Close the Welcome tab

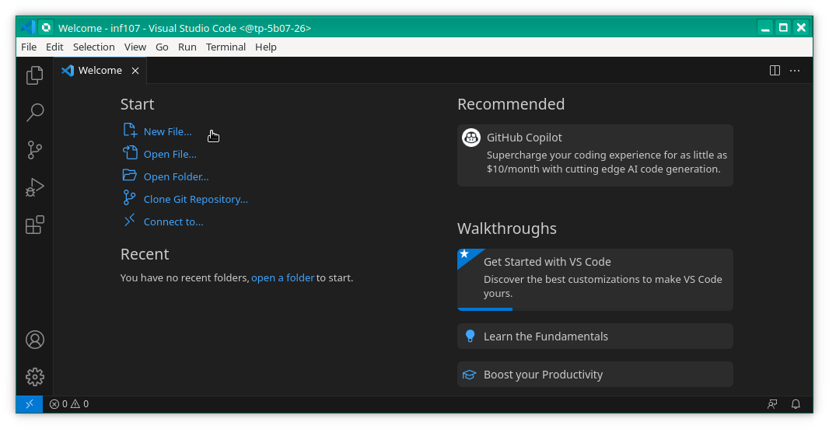135,71
